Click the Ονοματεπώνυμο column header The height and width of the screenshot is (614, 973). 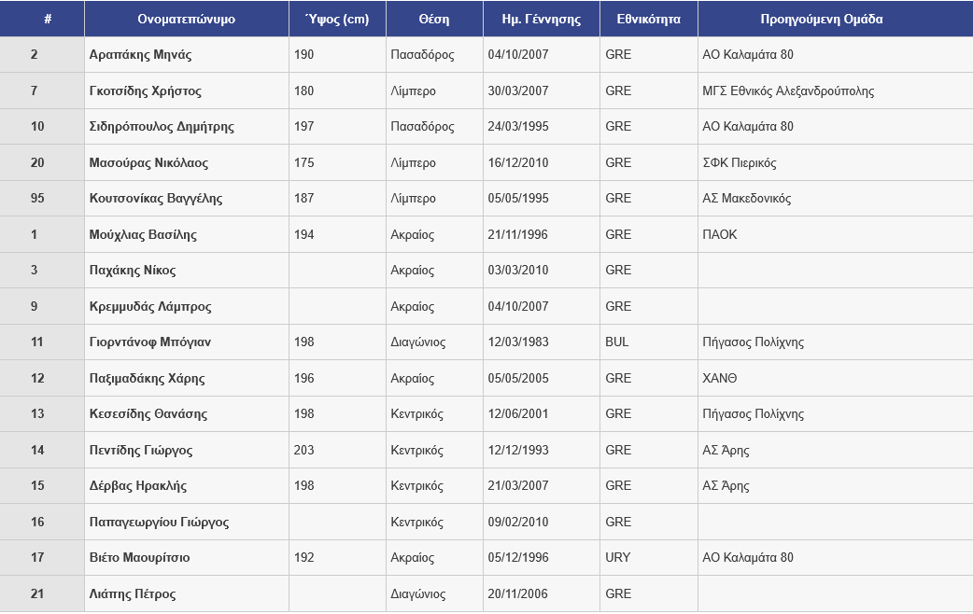(x=186, y=19)
